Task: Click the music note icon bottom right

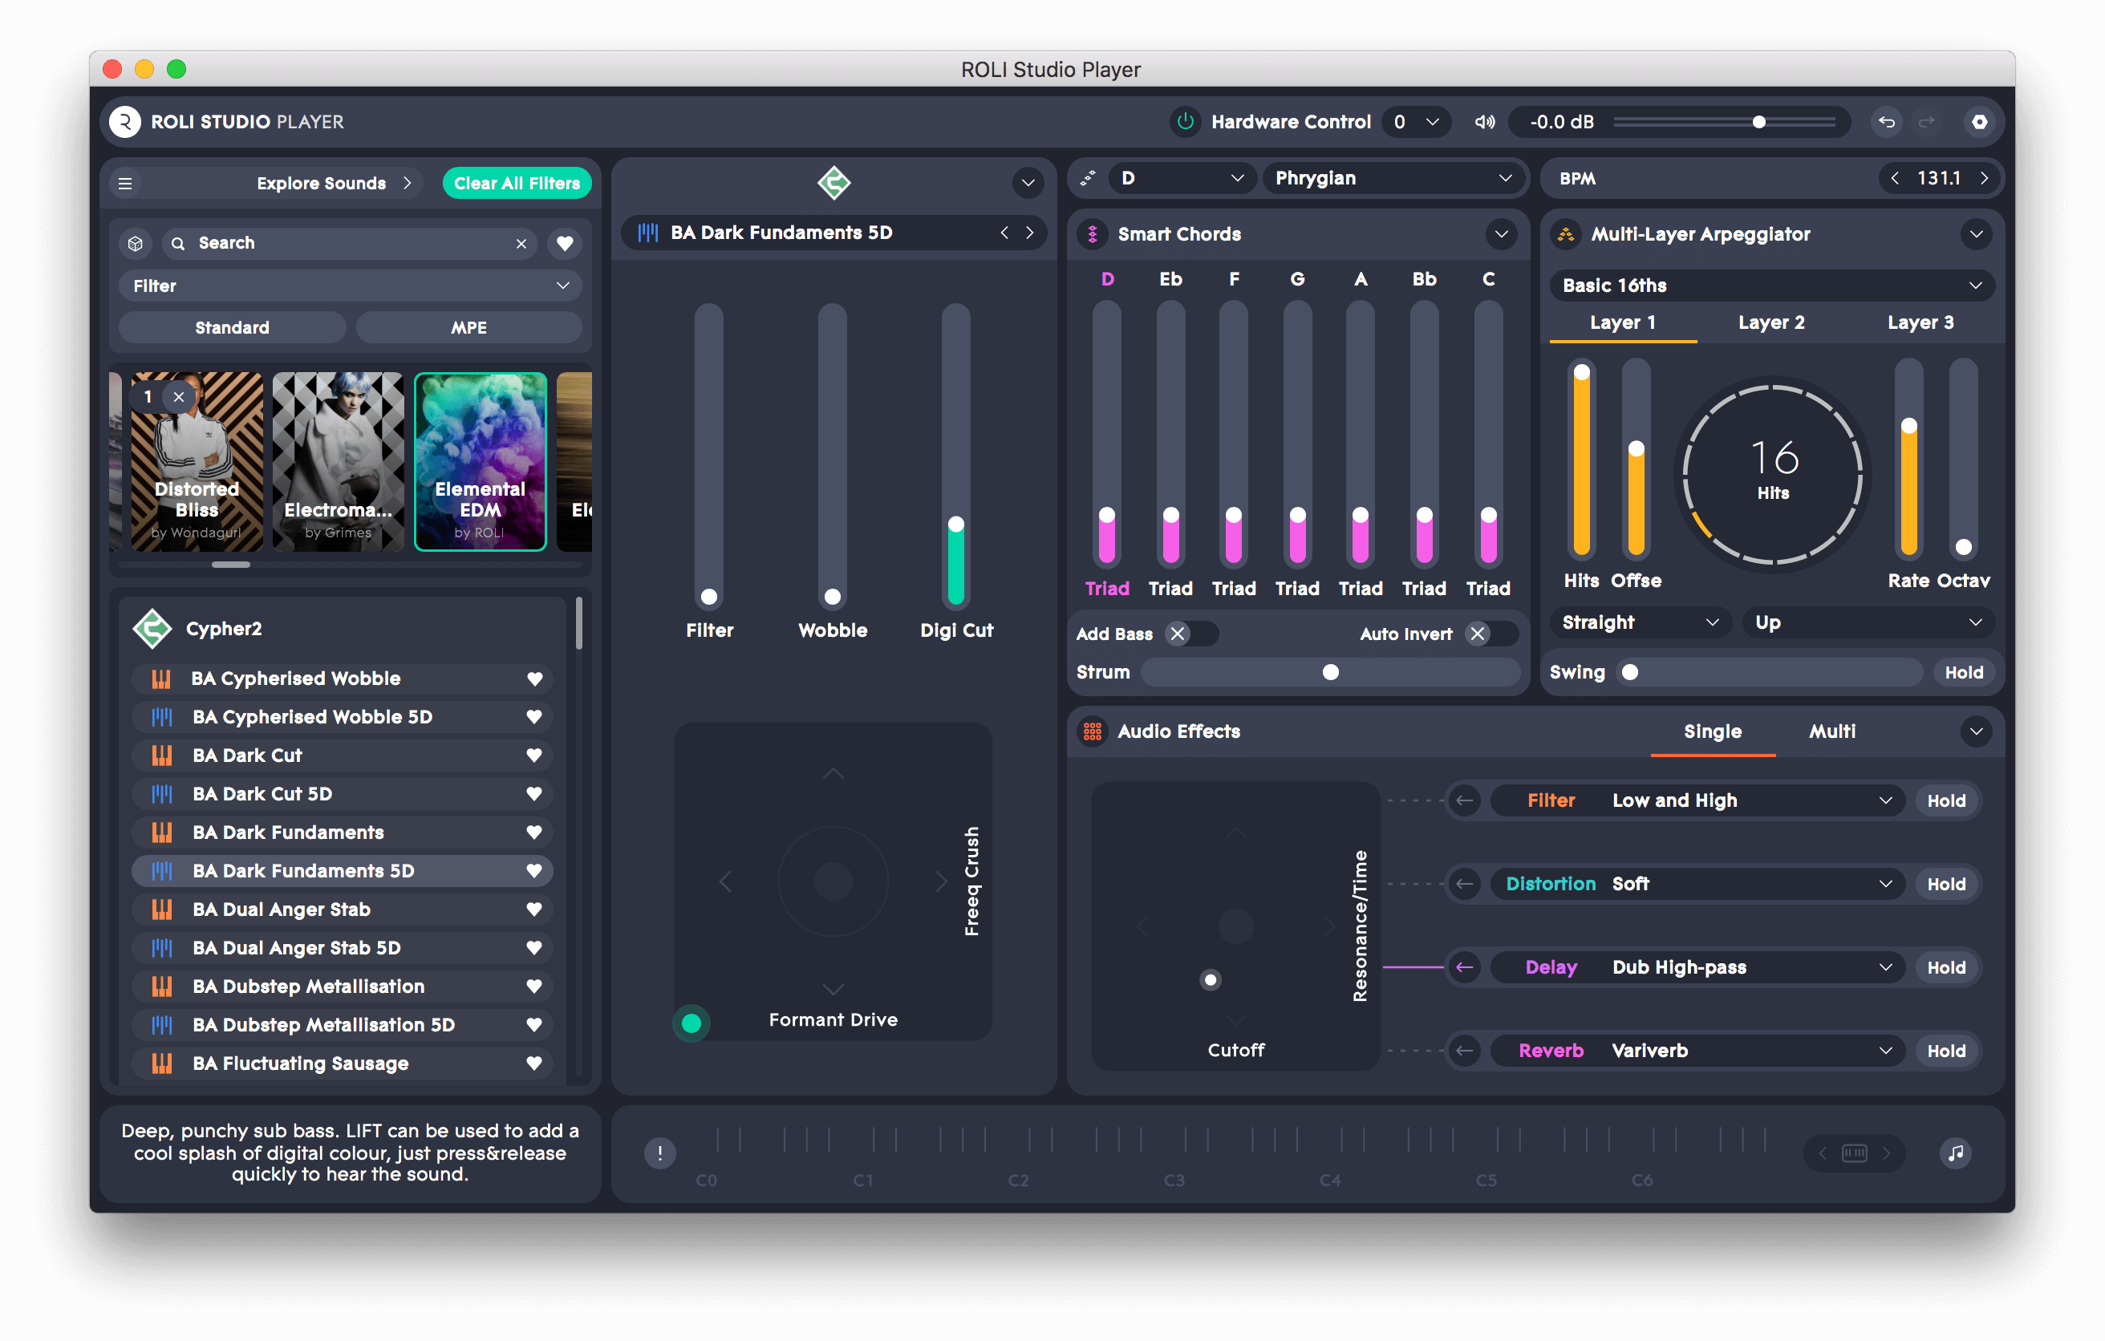Action: click(x=1956, y=1153)
